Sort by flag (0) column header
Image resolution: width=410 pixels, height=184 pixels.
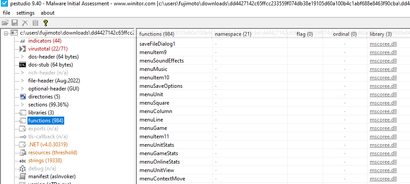[x=305, y=34]
